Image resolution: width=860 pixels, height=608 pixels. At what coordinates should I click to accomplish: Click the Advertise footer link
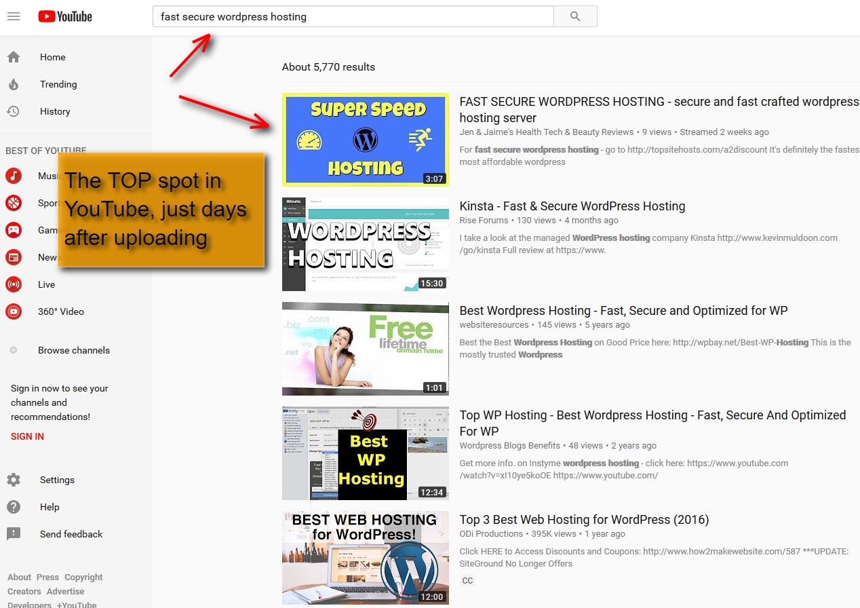pos(66,592)
